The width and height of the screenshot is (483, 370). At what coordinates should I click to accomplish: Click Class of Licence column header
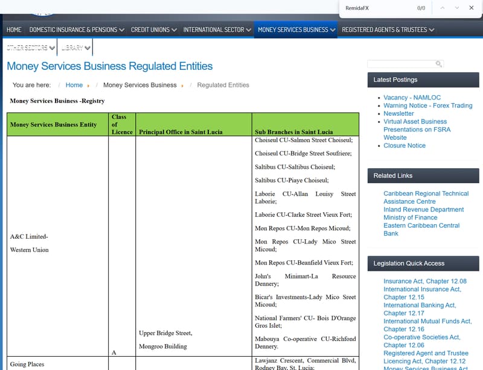122,124
